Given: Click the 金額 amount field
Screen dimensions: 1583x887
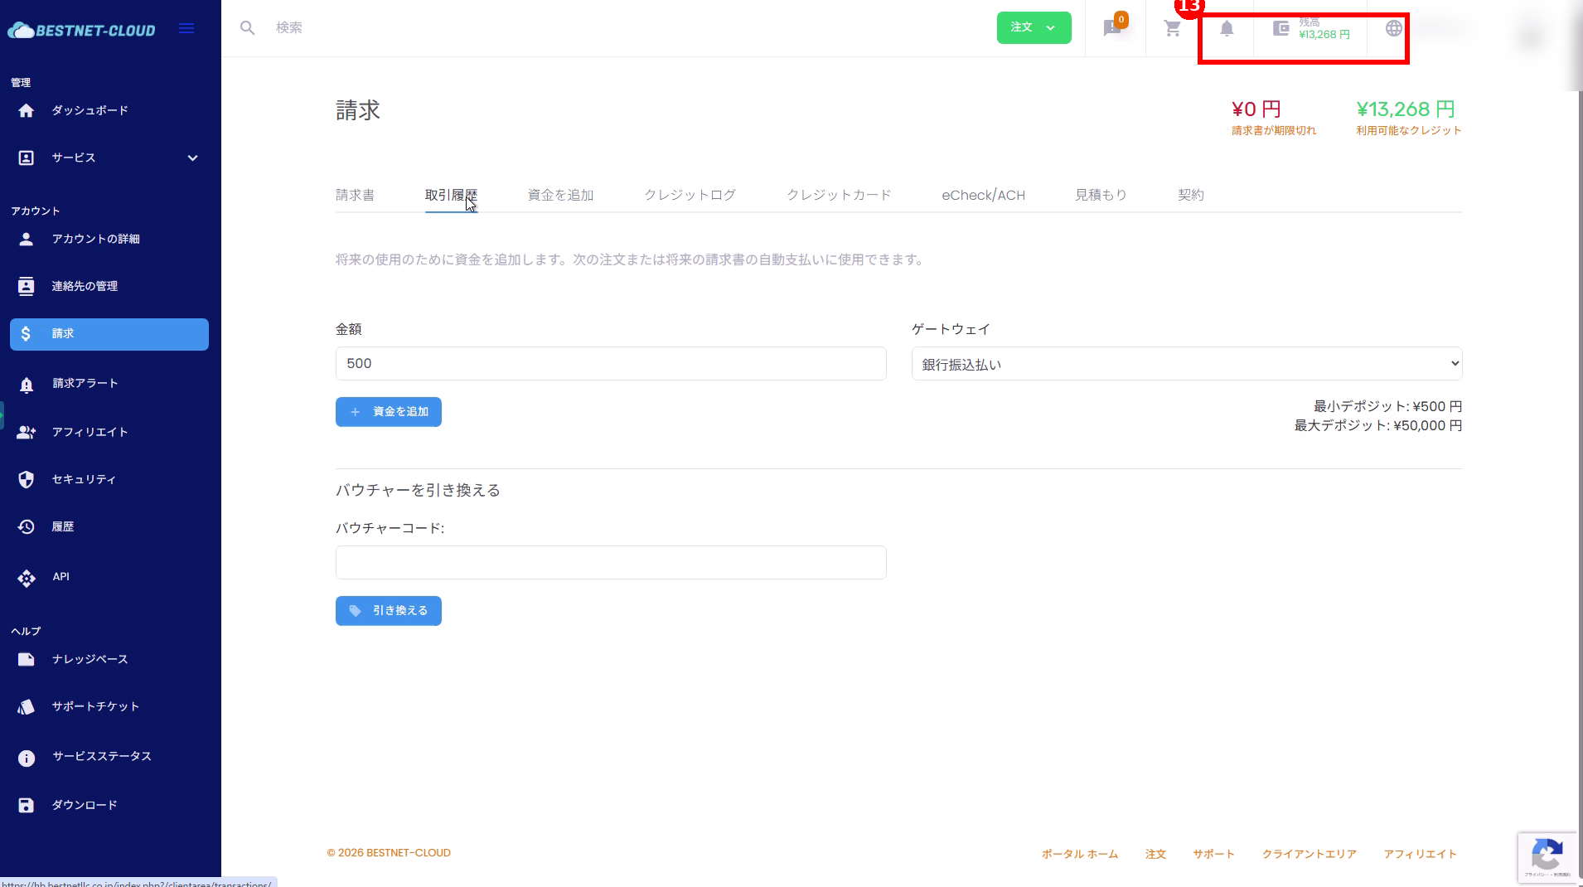Looking at the screenshot, I should coord(611,364).
